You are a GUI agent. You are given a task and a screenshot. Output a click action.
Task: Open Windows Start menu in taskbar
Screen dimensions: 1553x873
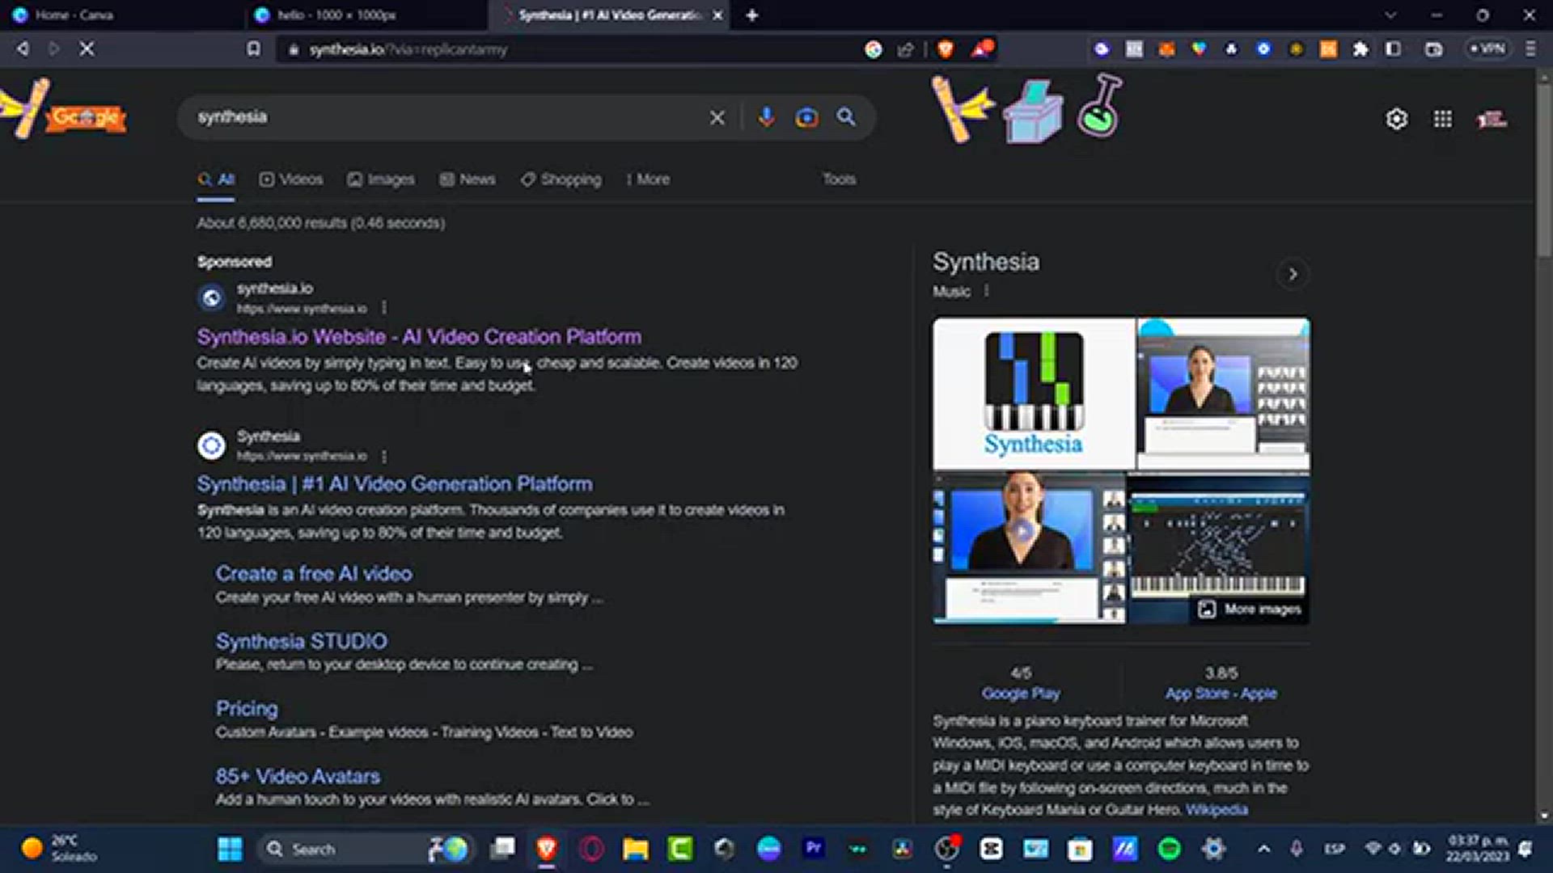point(230,849)
